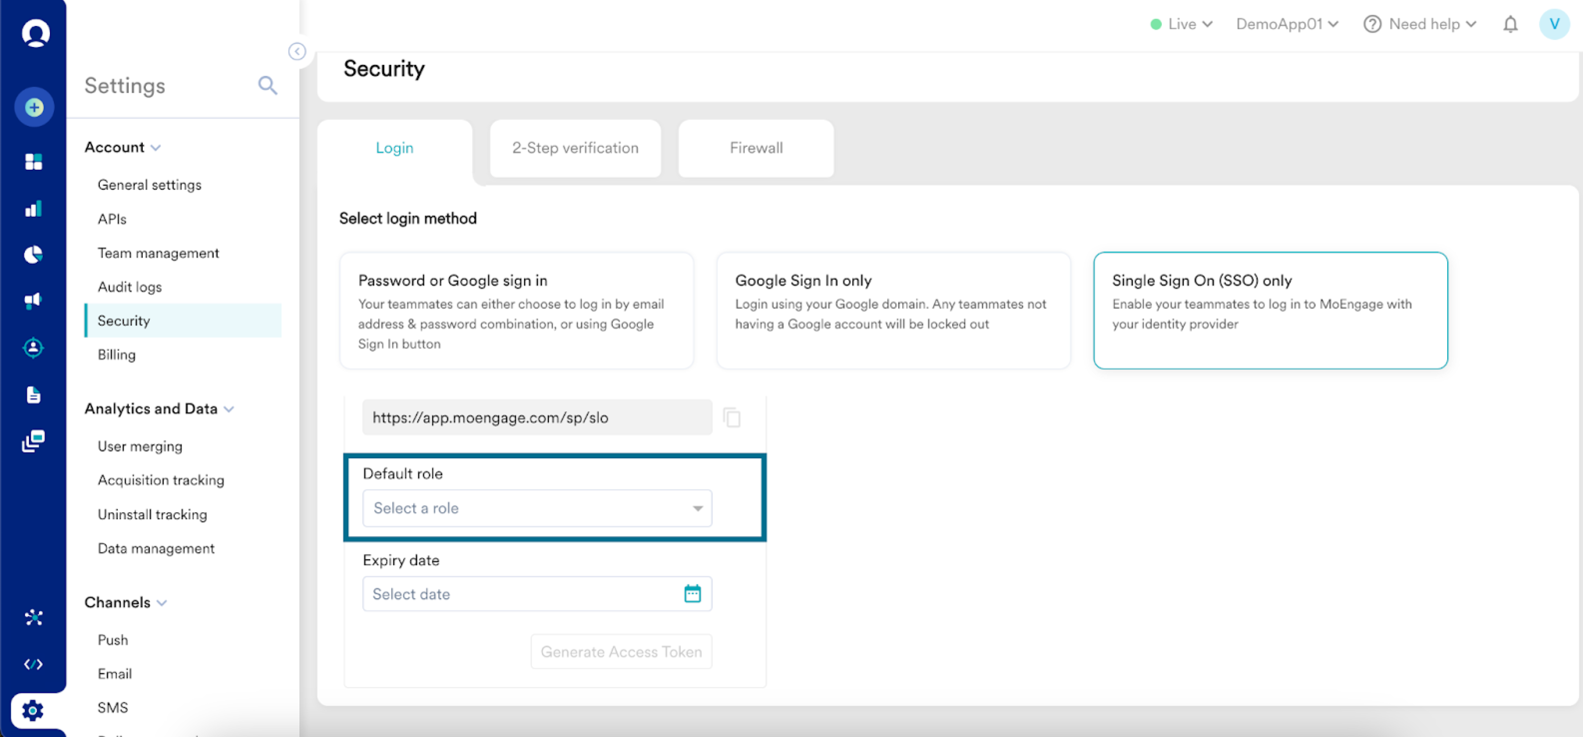
Task: Click the notification bell icon
Action: coord(1510,24)
